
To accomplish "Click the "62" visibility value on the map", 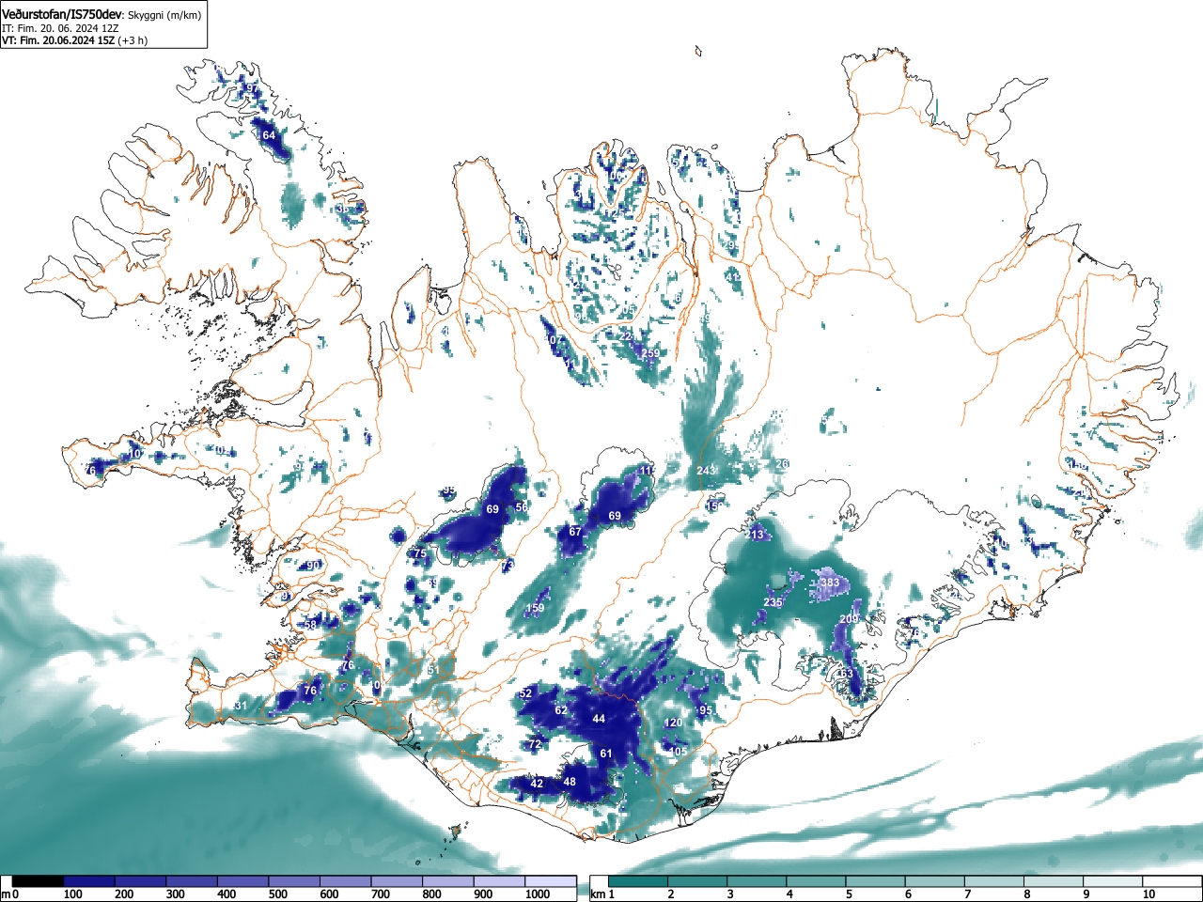I will click(561, 710).
